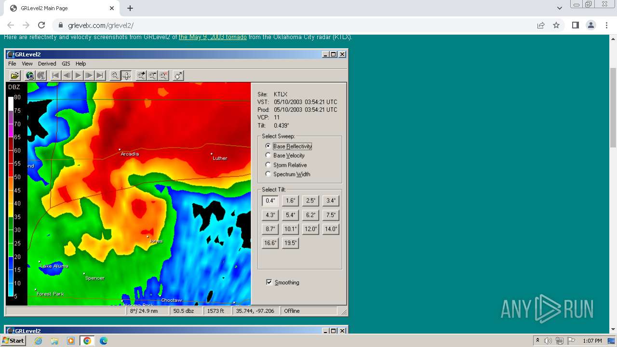Select the Spectrum Width sweep
Screen dimensions: 617x347
click(x=288, y=174)
